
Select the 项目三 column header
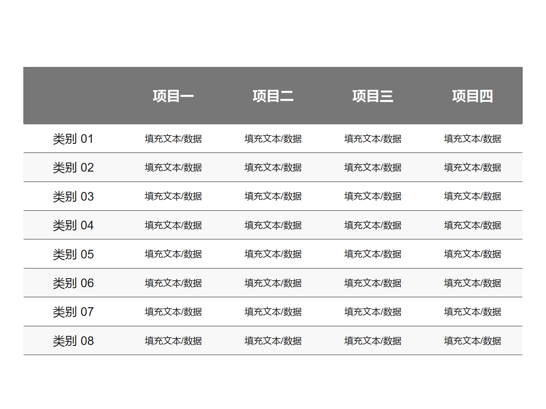pos(373,96)
